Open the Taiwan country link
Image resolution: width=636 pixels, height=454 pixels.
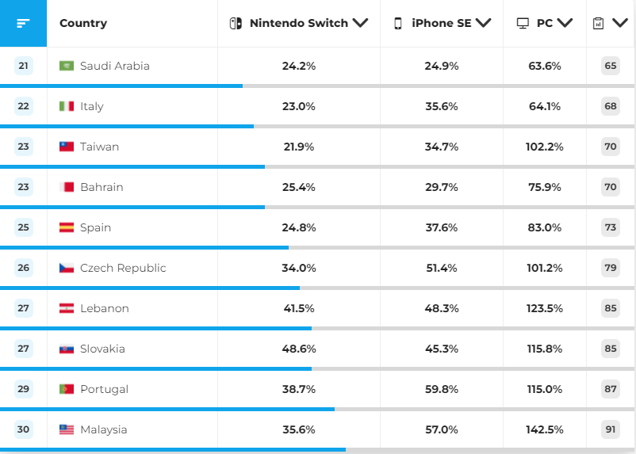99,147
